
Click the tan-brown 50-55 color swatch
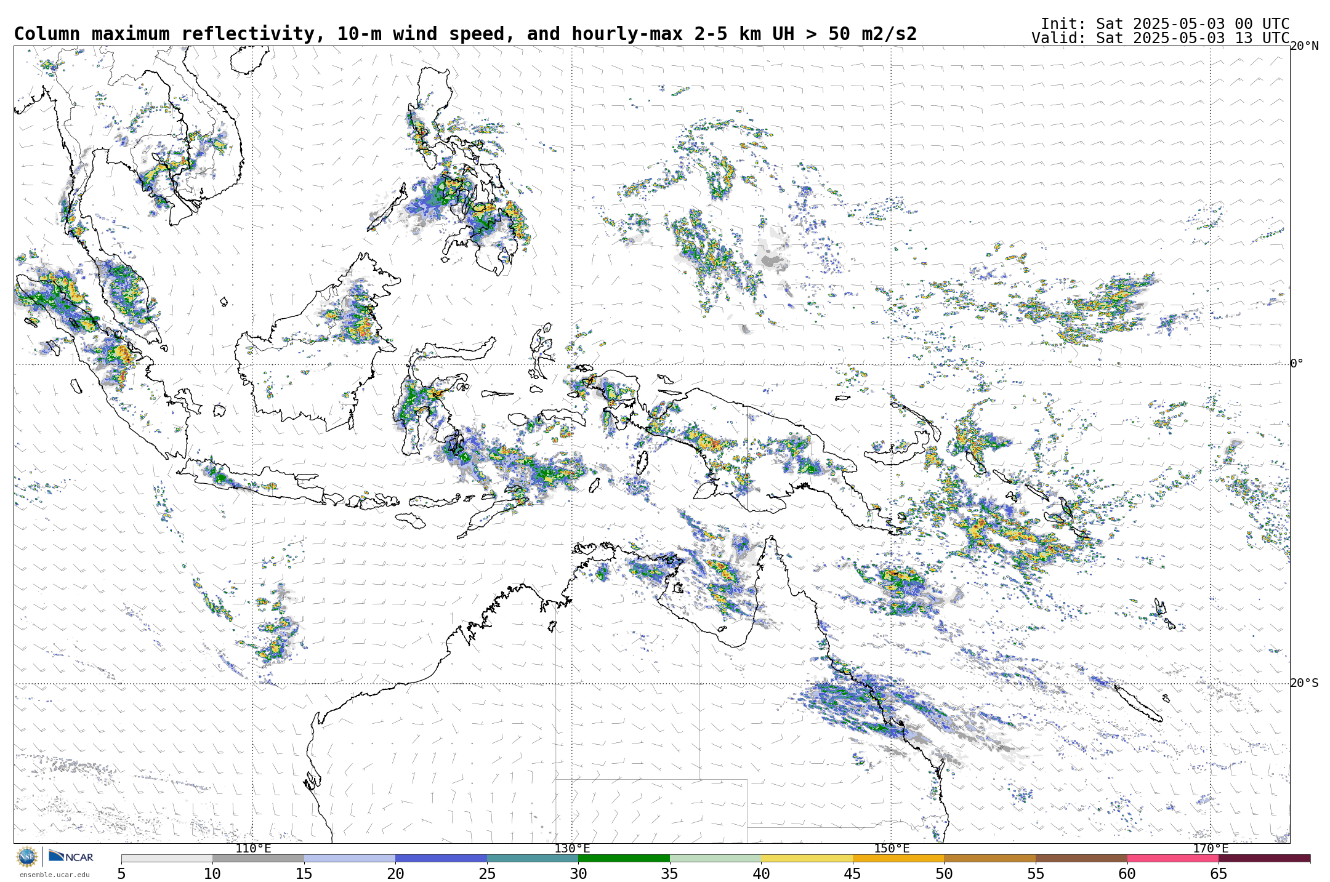(989, 858)
